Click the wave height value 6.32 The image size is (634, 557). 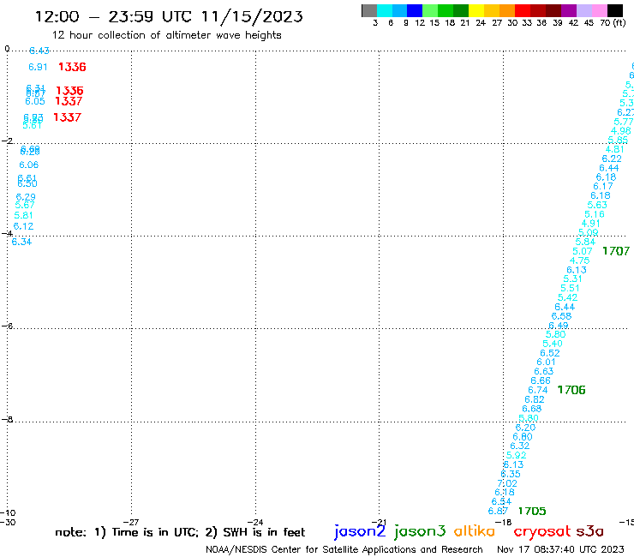(x=519, y=446)
